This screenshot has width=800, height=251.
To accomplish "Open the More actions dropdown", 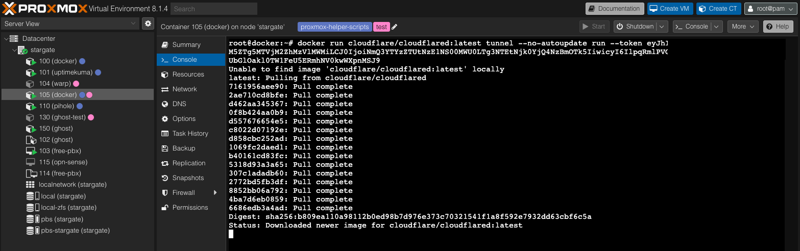I will click(x=743, y=27).
